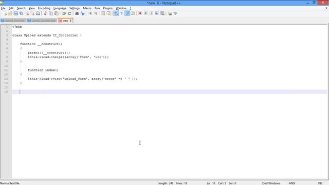
Task: Click line number 16 in margin
Action: tap(6, 92)
